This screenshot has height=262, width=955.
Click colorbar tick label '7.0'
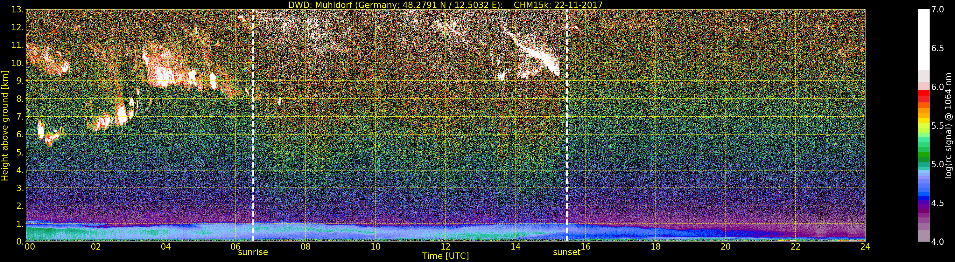(937, 10)
